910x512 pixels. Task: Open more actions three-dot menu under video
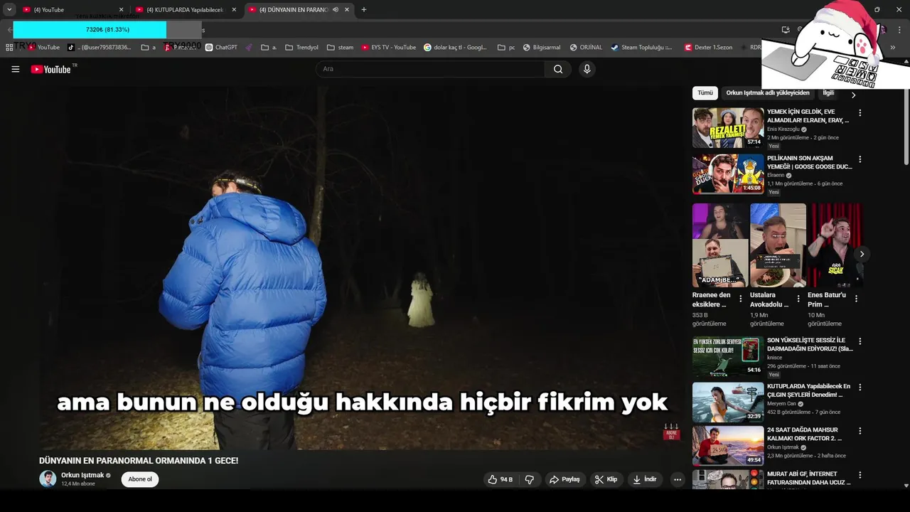678,479
